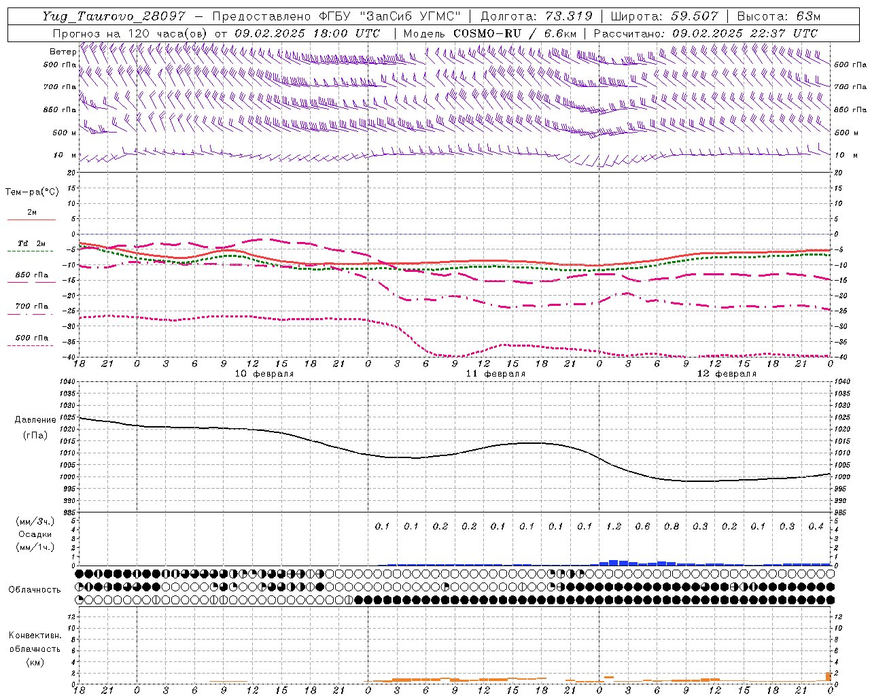The width and height of the screenshot is (870, 696).
Task: Click the 2м temperature legend label
Action: coord(32,212)
